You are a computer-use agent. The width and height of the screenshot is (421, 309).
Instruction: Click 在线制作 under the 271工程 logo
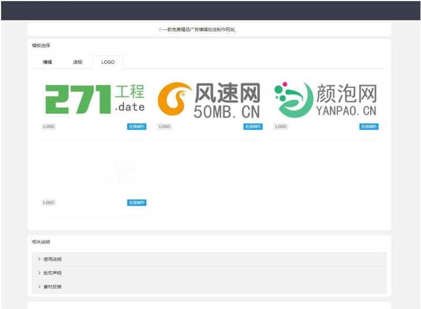point(136,126)
